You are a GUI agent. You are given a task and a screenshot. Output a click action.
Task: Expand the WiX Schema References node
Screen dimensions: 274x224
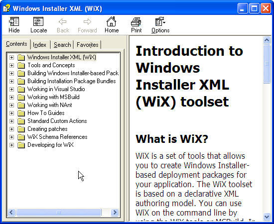coord(11,137)
